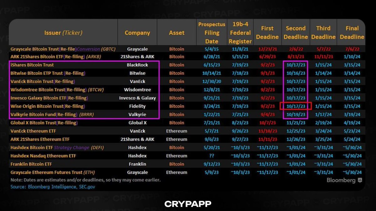Click the 5/4/15 prospectus filing date
376x211 pixels.
211,49
